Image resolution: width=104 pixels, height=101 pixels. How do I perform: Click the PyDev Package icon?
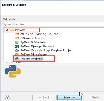17,54
